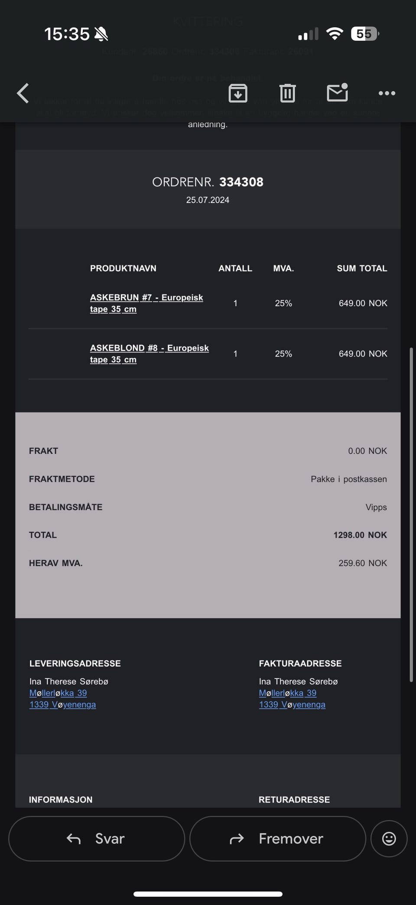
Task: Open invoice address Møllerløkka 39 link
Action: (288, 693)
